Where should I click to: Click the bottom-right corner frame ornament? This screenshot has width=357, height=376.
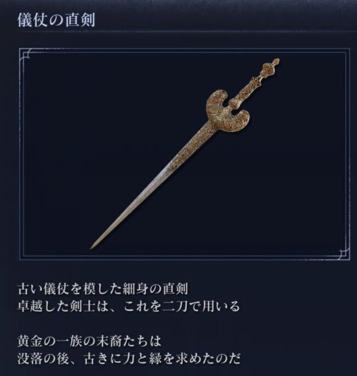pos(343,254)
